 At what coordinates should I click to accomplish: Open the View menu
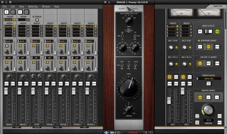coord(21,7)
